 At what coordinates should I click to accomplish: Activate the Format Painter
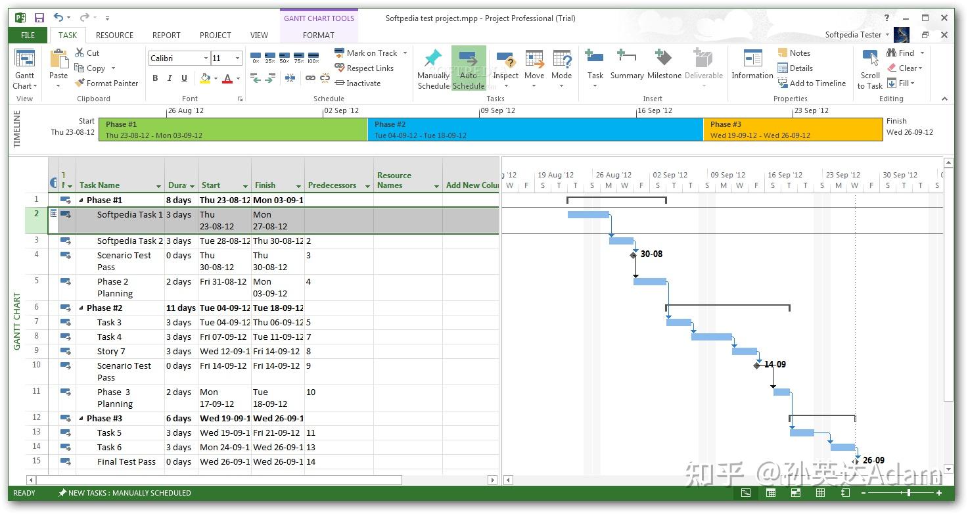(106, 83)
